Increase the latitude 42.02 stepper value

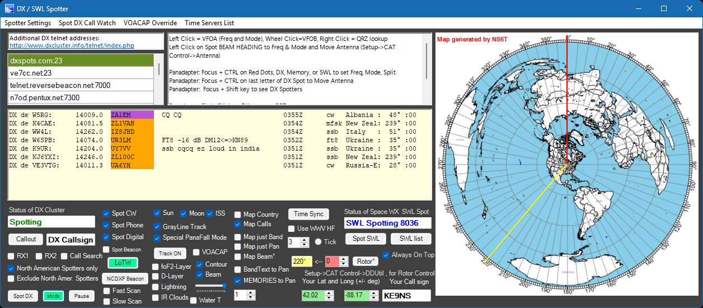329,293
